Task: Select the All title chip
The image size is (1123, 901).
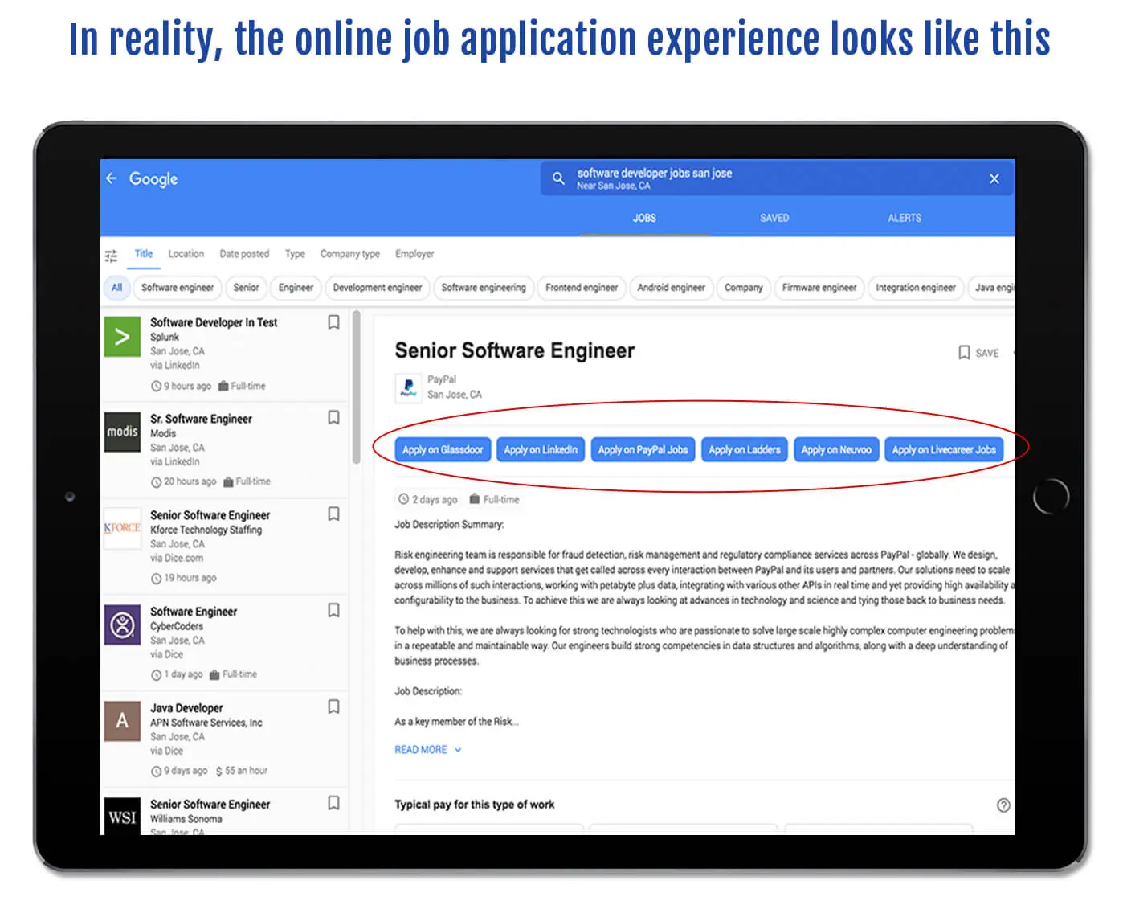Action: point(116,288)
